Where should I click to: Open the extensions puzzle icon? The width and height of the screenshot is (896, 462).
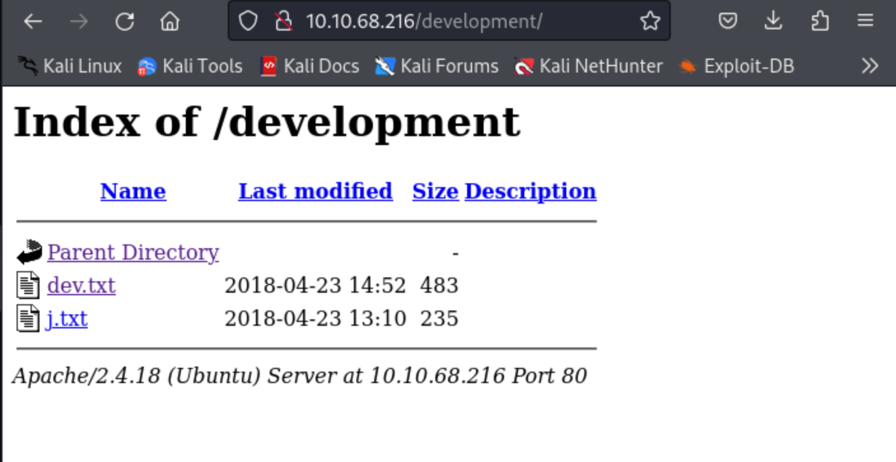820,22
